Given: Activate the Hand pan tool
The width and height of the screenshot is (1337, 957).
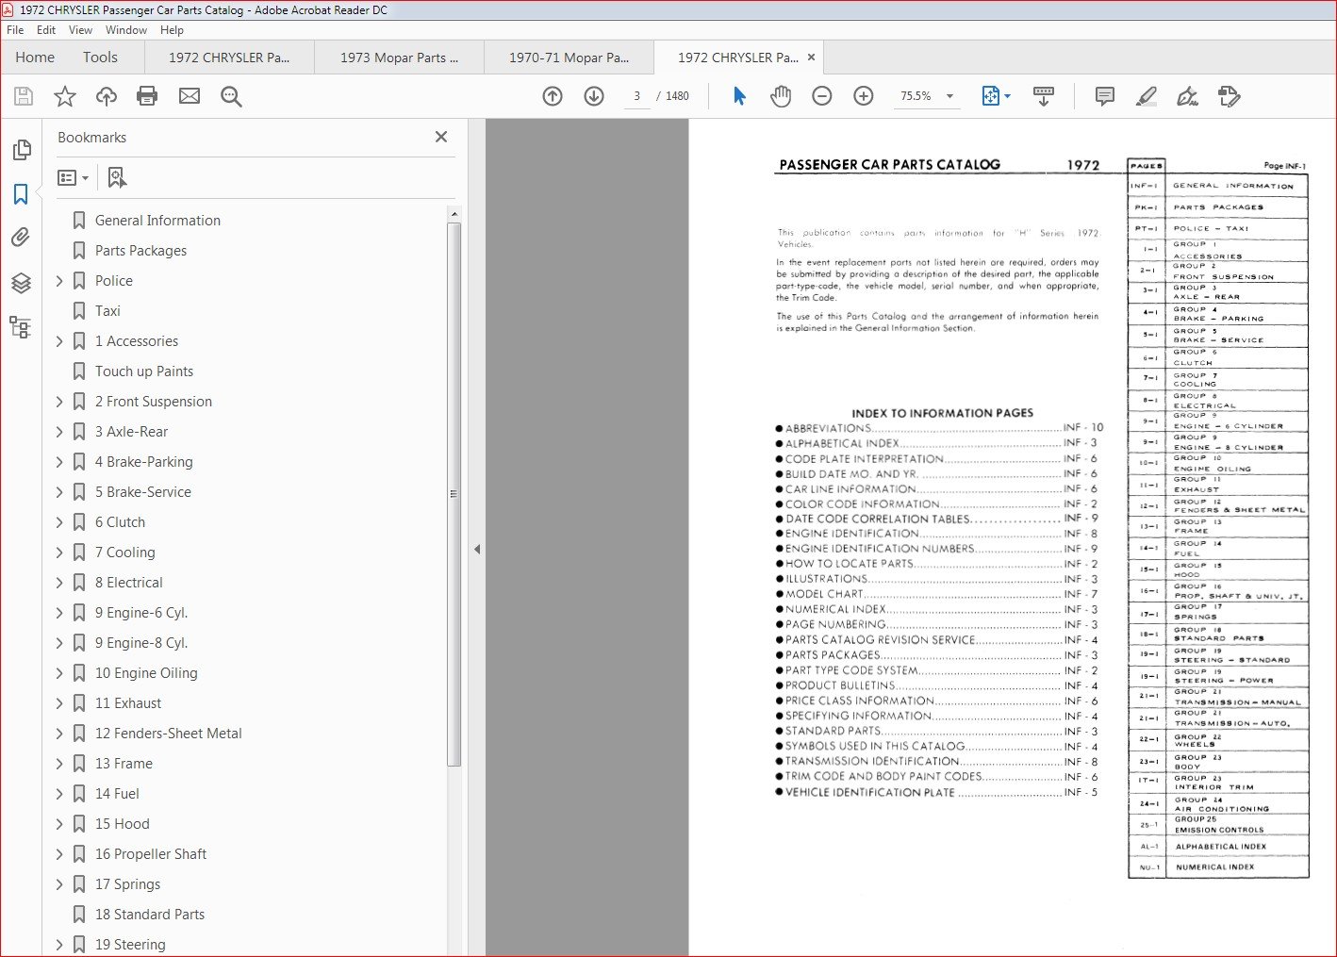Looking at the screenshot, I should coord(781,96).
